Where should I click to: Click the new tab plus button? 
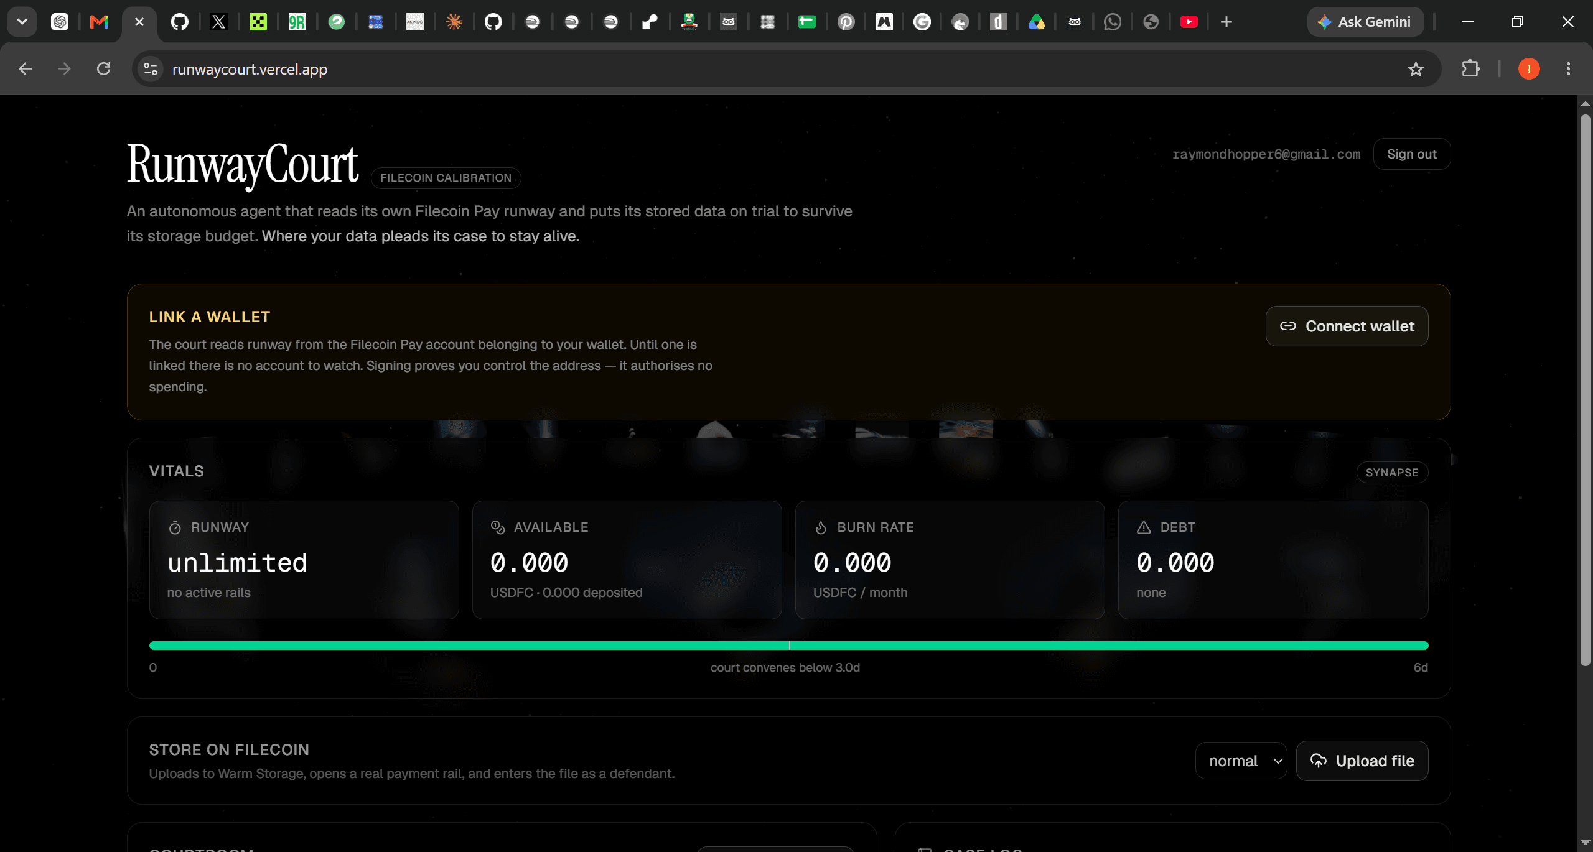1226,22
